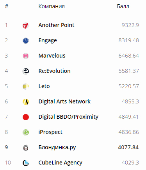Click the Digital BBDO/Proximity red circle logo
146x170 pixels.
(26, 117)
